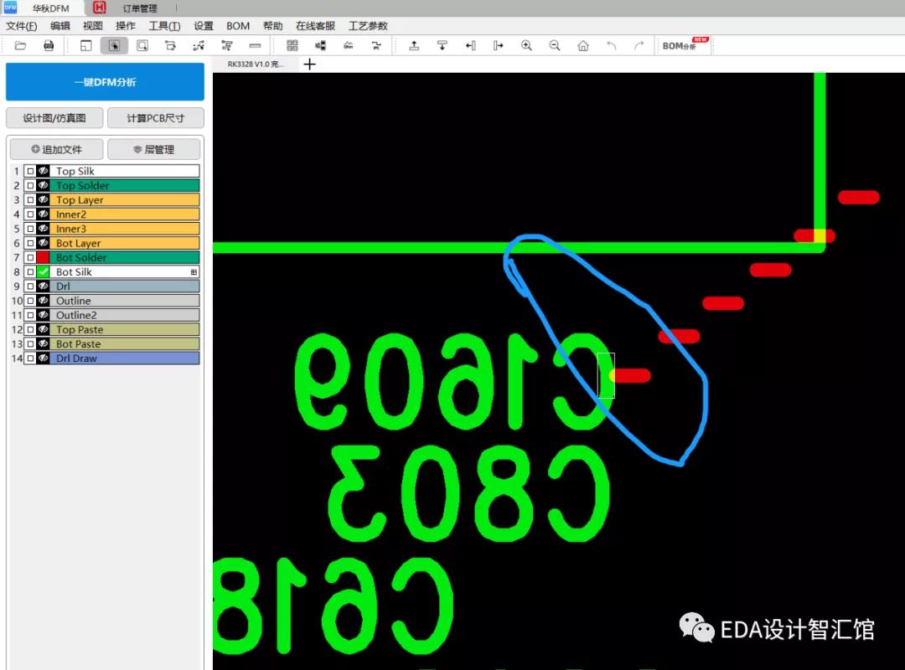
Task: Toggle visibility of Bot Paste layer
Action: tap(44, 344)
